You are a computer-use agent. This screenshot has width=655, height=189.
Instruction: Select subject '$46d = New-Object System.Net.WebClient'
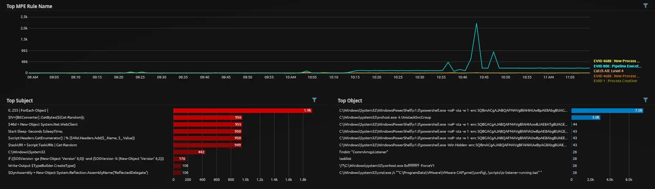point(43,125)
